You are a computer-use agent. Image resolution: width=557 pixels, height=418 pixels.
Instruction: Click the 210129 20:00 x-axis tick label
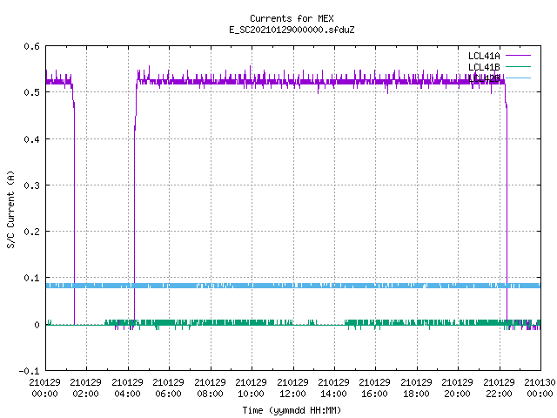457,388
